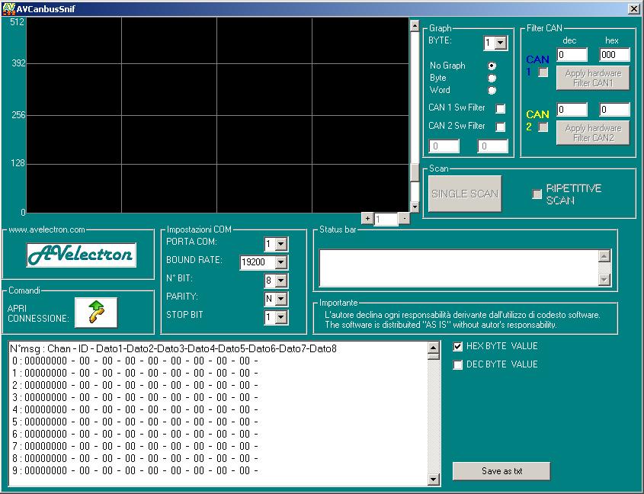Screen dimensions: 644x494
Task: Open the N° BIT dropdown
Action: tap(281, 281)
